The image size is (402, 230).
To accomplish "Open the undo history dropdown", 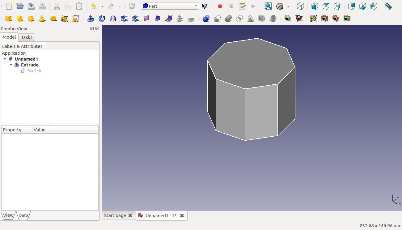I will pyautogui.click(x=102, y=6).
